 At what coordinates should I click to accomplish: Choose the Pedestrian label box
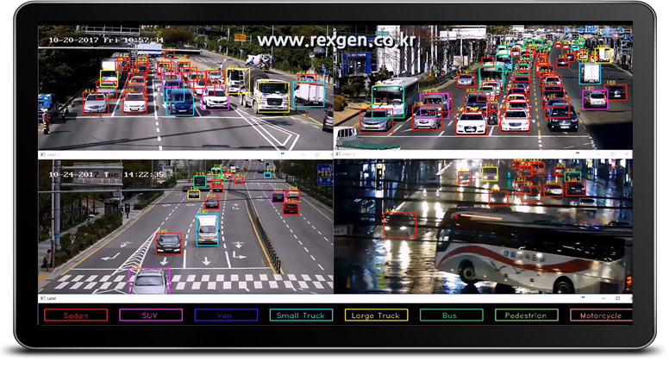tap(526, 315)
